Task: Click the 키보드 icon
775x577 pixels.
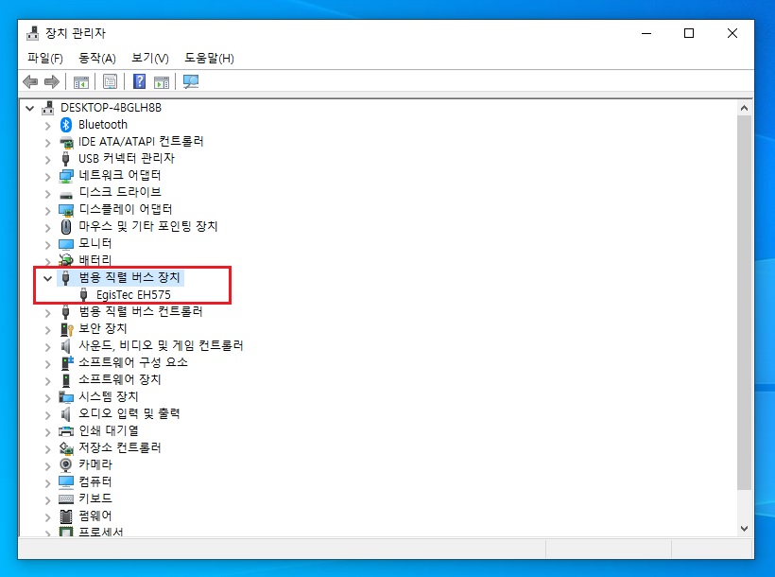Action: tap(66, 499)
